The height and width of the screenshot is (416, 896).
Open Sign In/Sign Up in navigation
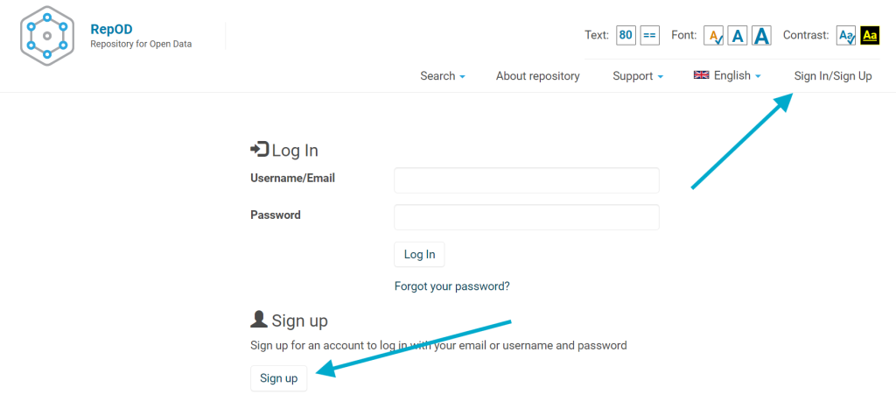tap(833, 75)
